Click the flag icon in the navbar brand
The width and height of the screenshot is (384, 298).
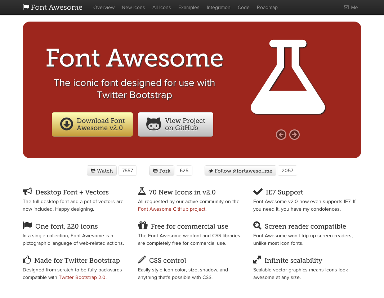26,7
